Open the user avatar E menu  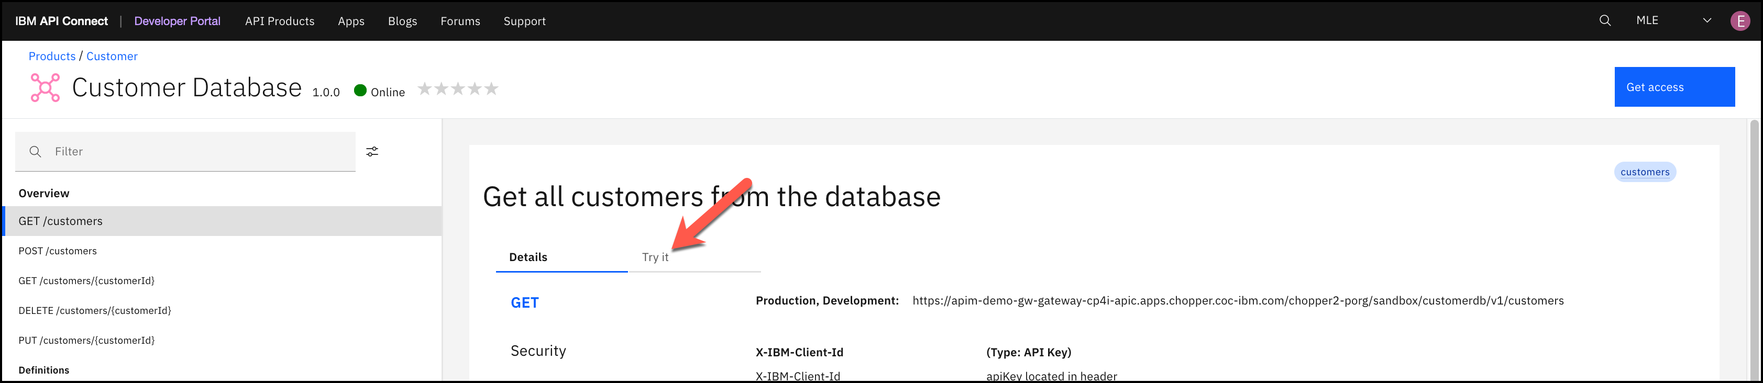point(1740,20)
